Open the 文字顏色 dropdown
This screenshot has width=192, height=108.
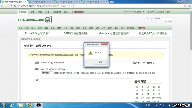point(47,73)
